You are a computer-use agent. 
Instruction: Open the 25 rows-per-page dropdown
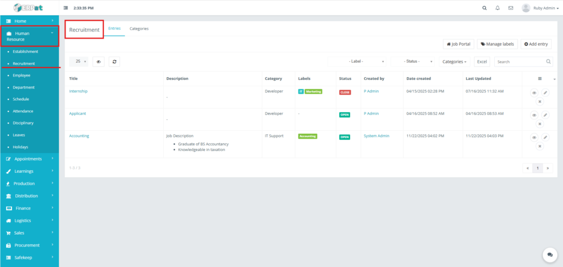(79, 62)
